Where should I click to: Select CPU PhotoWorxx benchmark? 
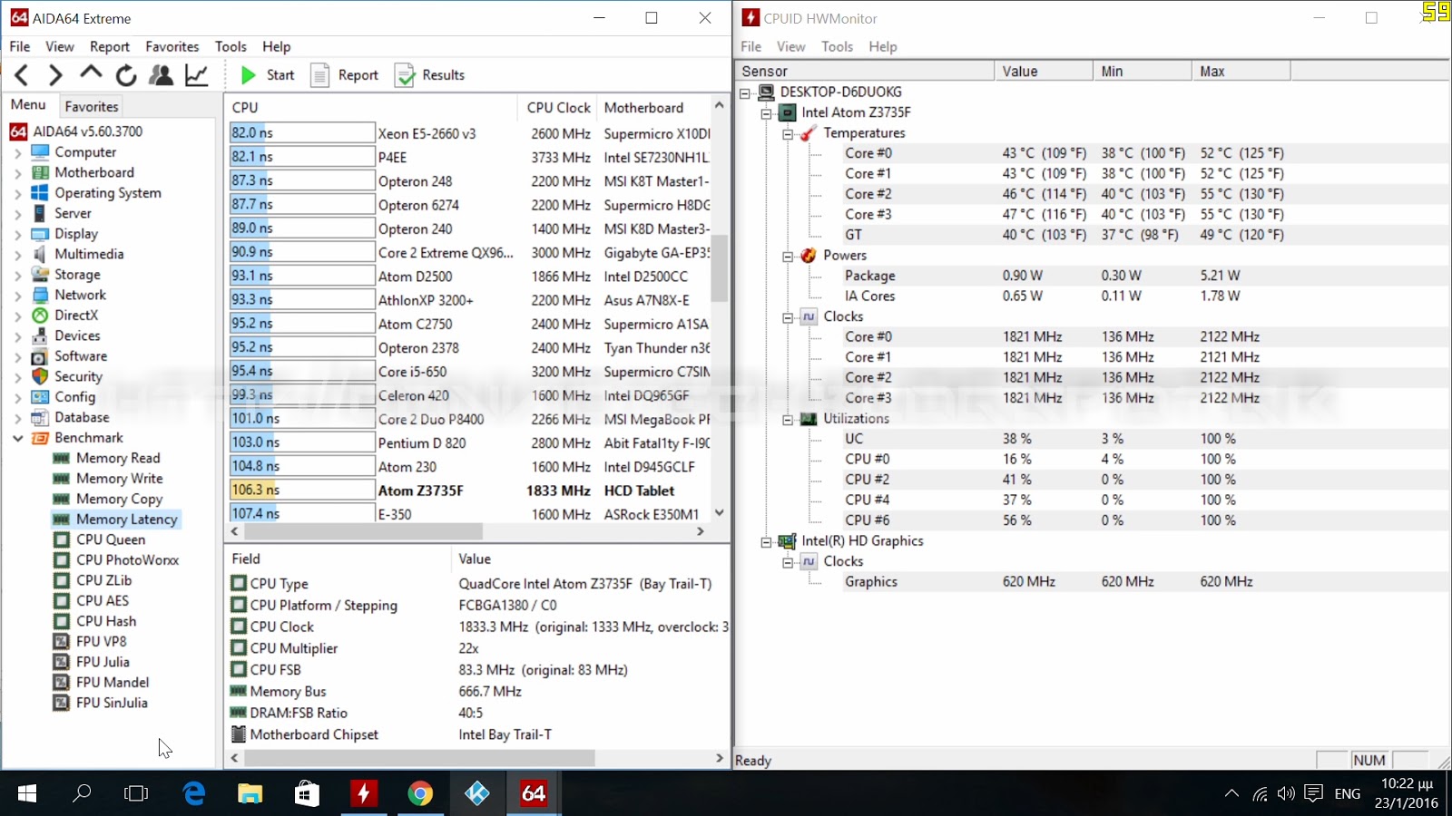point(128,560)
